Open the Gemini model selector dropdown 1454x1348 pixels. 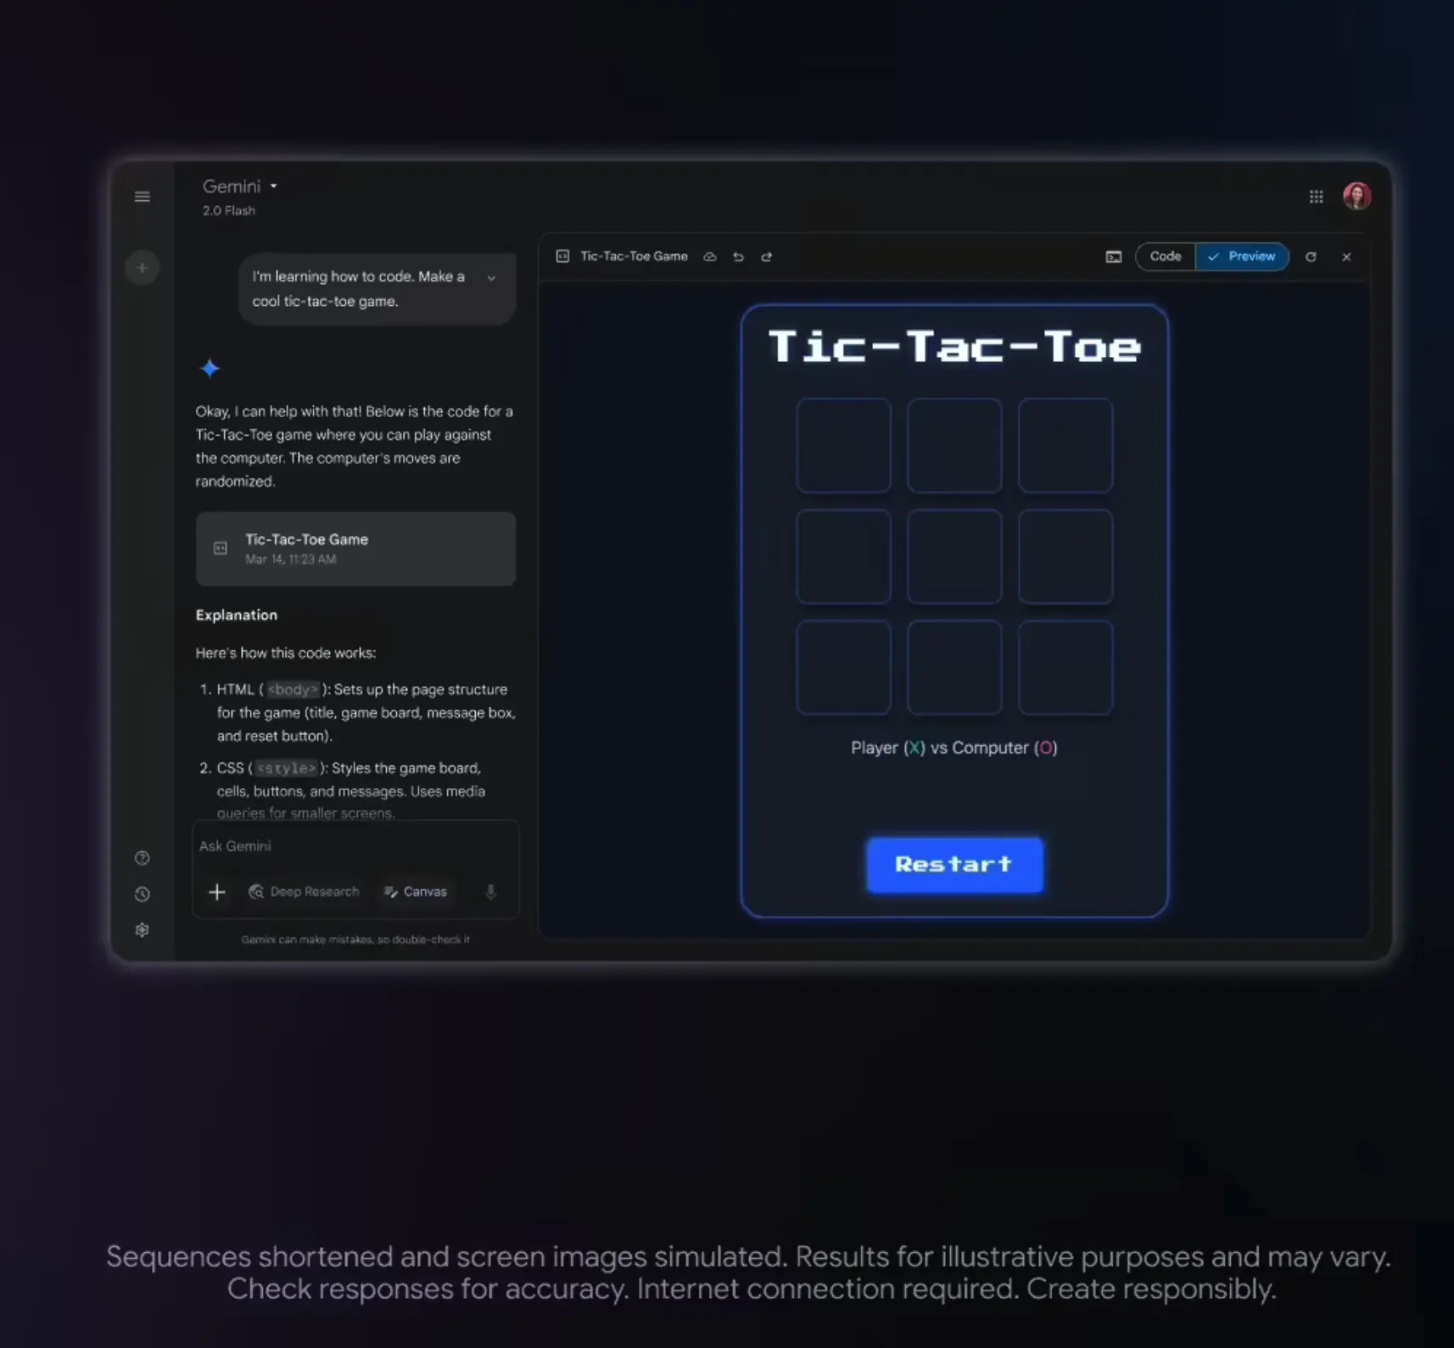click(x=240, y=187)
